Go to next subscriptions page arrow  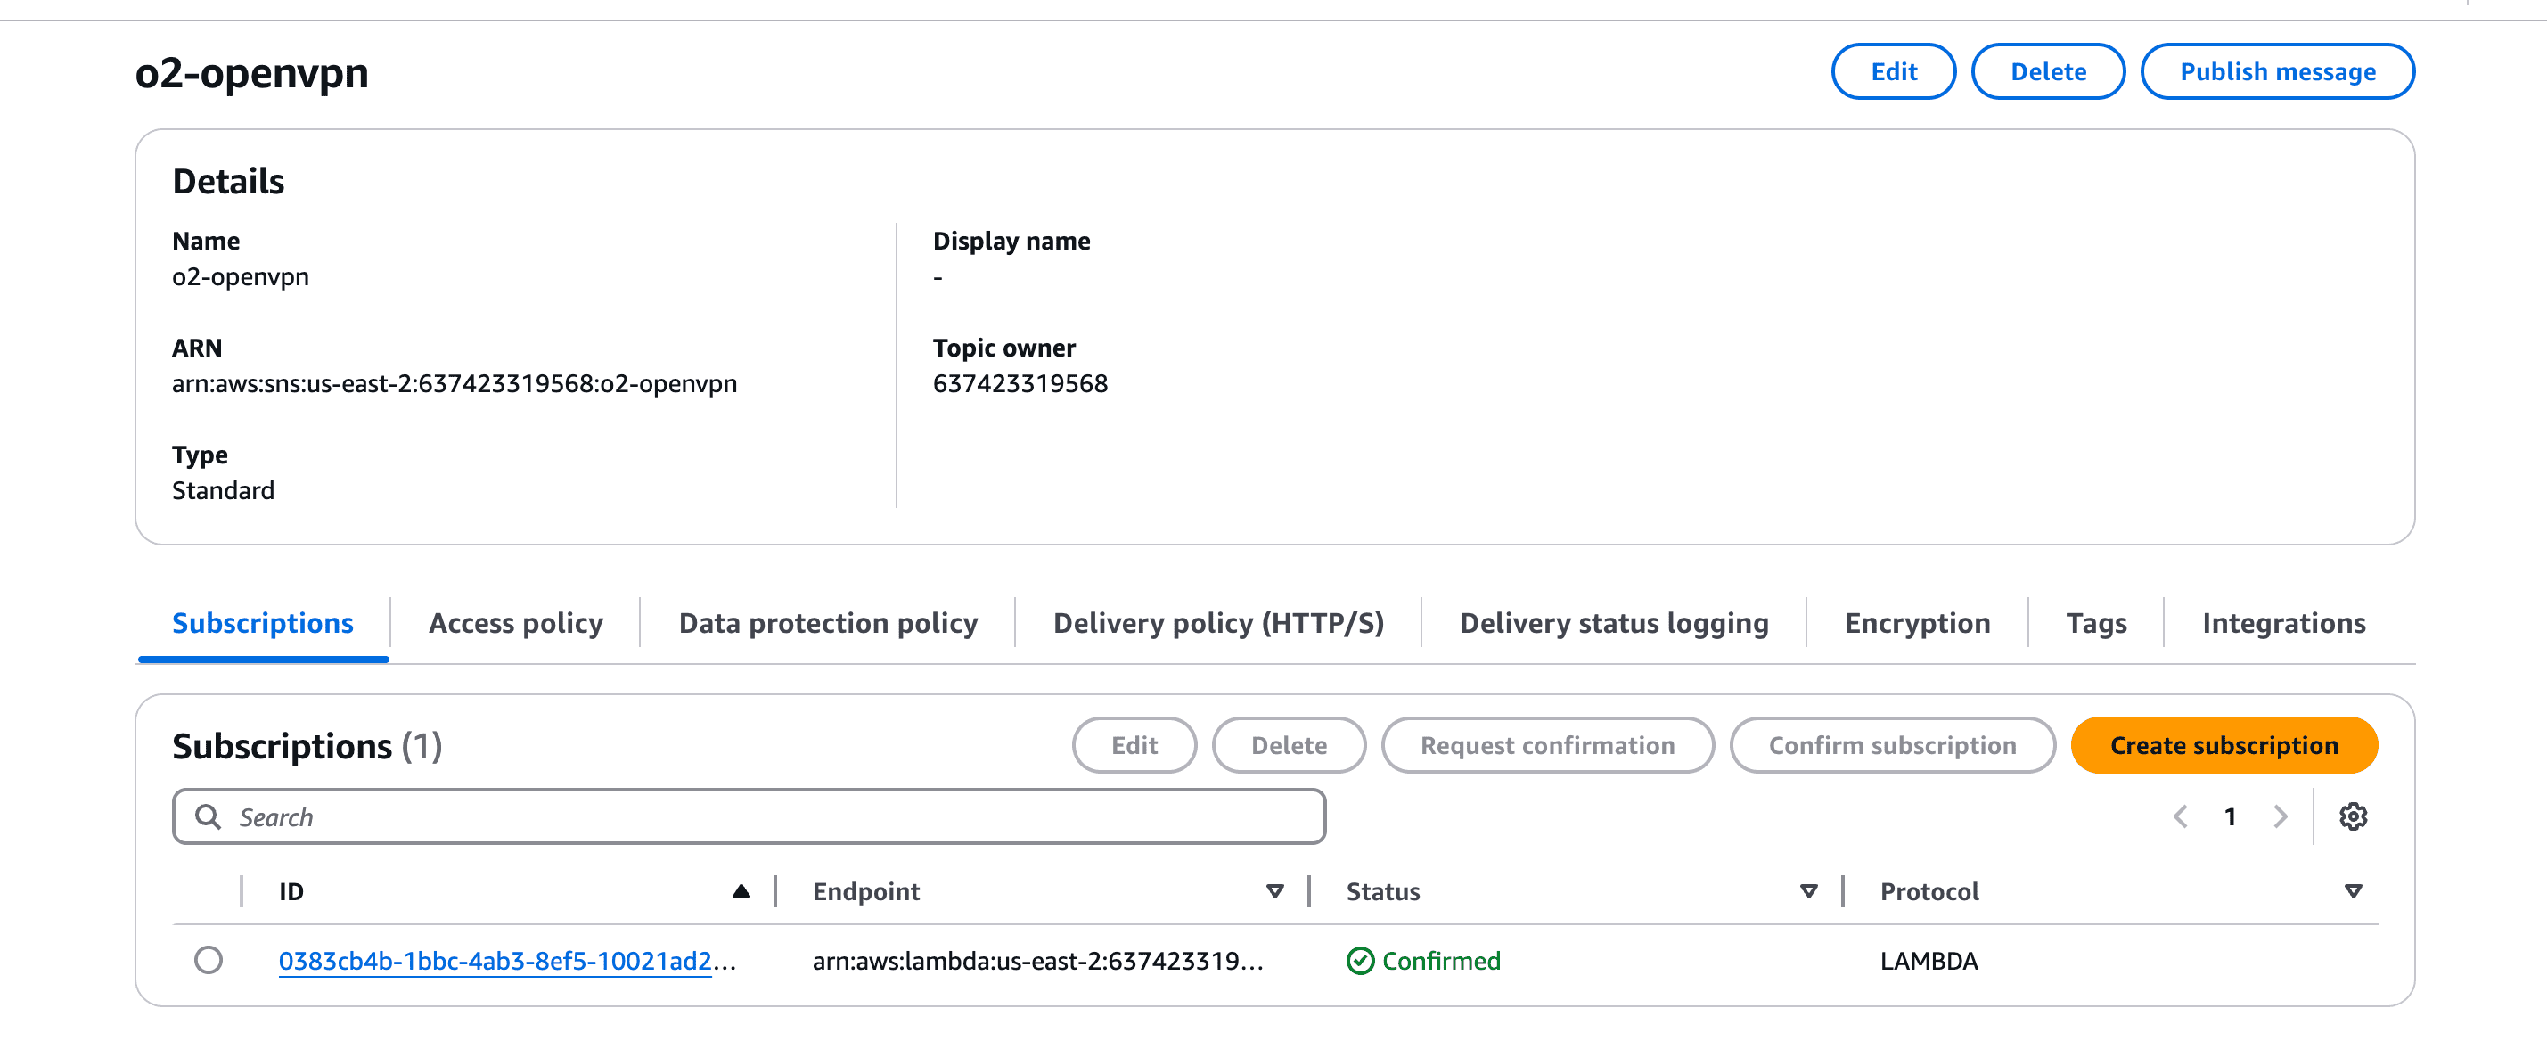pos(2280,816)
